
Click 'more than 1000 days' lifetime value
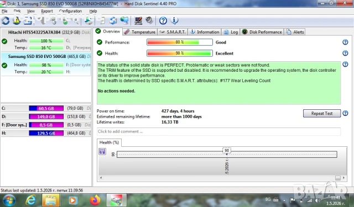click(x=181, y=116)
